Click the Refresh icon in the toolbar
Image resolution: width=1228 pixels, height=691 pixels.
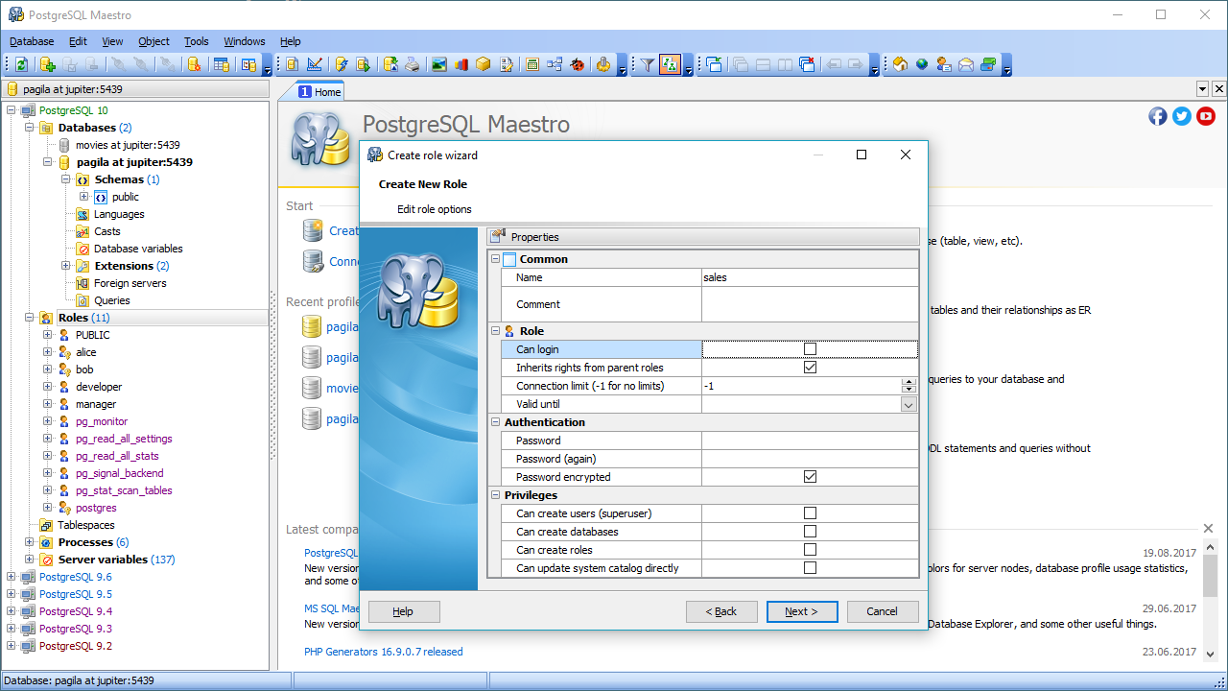point(20,63)
